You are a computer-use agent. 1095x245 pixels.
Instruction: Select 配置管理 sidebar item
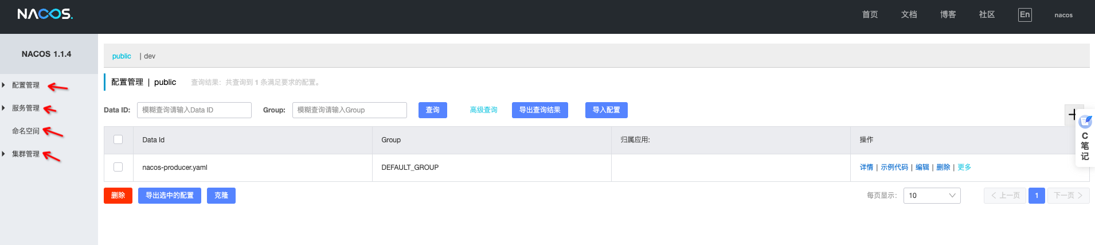coord(26,85)
